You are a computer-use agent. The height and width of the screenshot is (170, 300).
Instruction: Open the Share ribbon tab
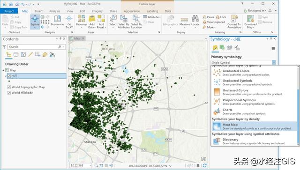[113, 11]
